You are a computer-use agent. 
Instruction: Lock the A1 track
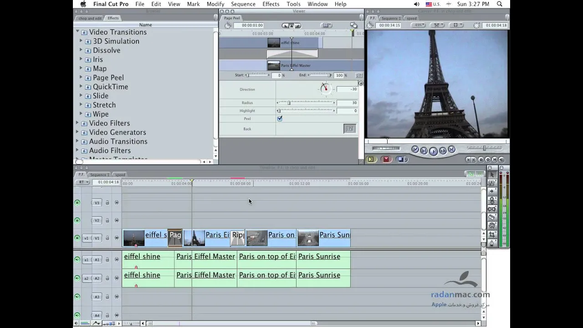click(x=107, y=260)
